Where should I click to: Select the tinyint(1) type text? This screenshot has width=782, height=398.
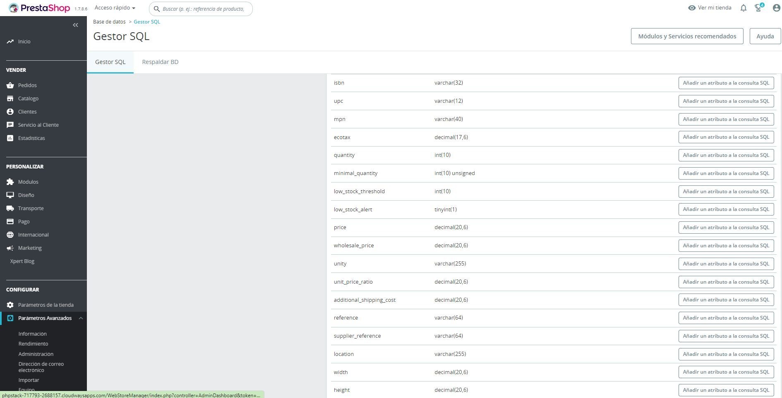pos(446,210)
